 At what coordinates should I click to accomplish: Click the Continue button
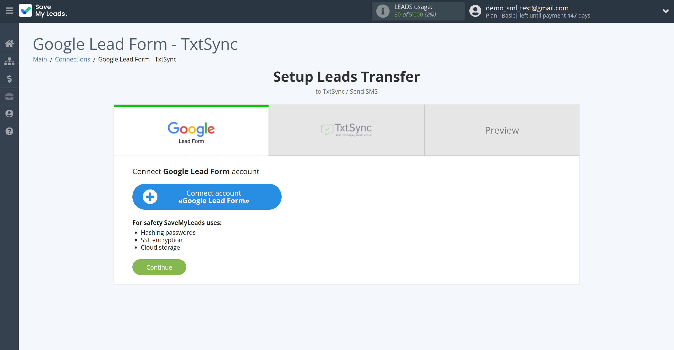159,267
